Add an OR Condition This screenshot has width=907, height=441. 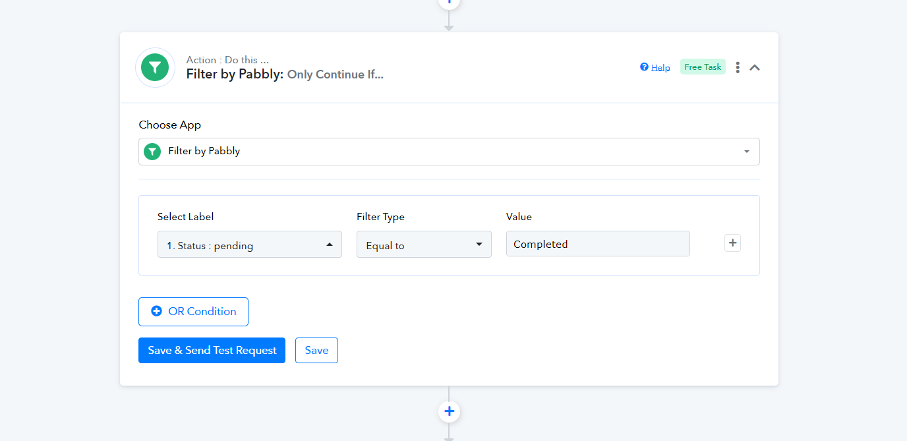193,312
